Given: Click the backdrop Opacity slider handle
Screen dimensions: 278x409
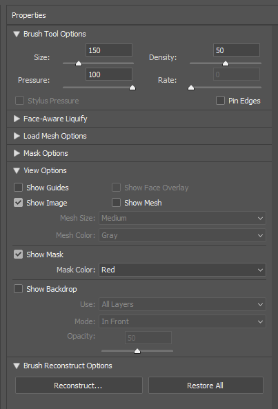Looking at the screenshot, I should tap(137, 351).
